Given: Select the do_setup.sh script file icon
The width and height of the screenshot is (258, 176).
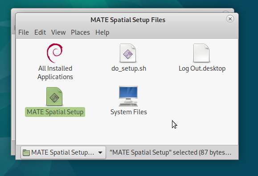Looking at the screenshot, I should [x=128, y=53].
